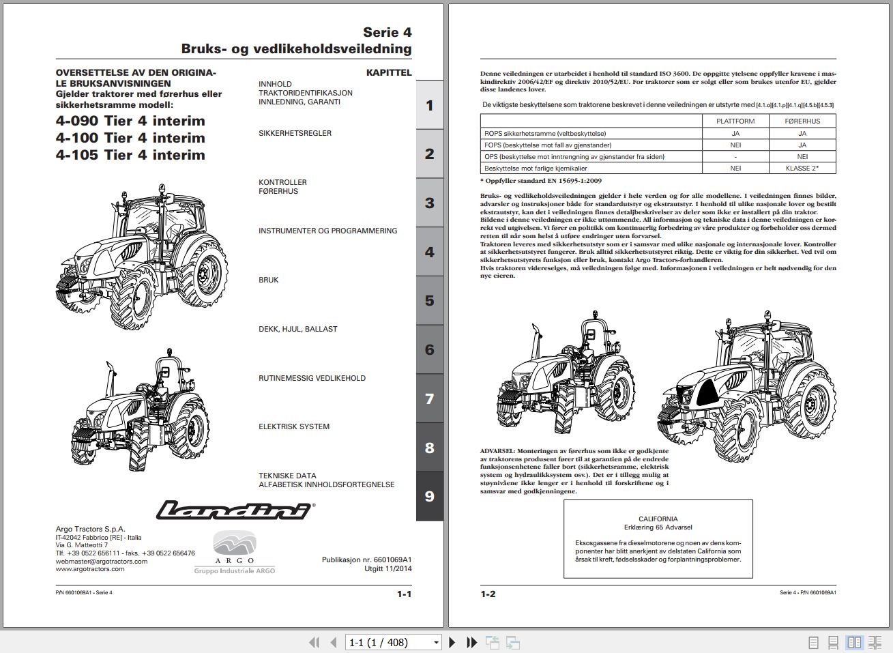Screen dimensions: 893x653
Task: Click the cab tractor illustration on cover
Action: click(141, 256)
